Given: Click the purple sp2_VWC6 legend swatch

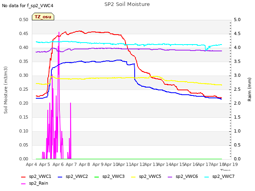Looking at the screenshot, I should tap(170, 177).
